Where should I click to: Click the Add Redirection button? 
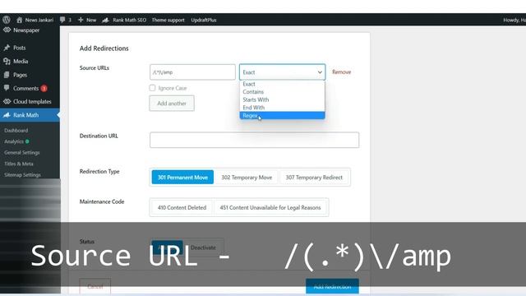click(x=332, y=286)
